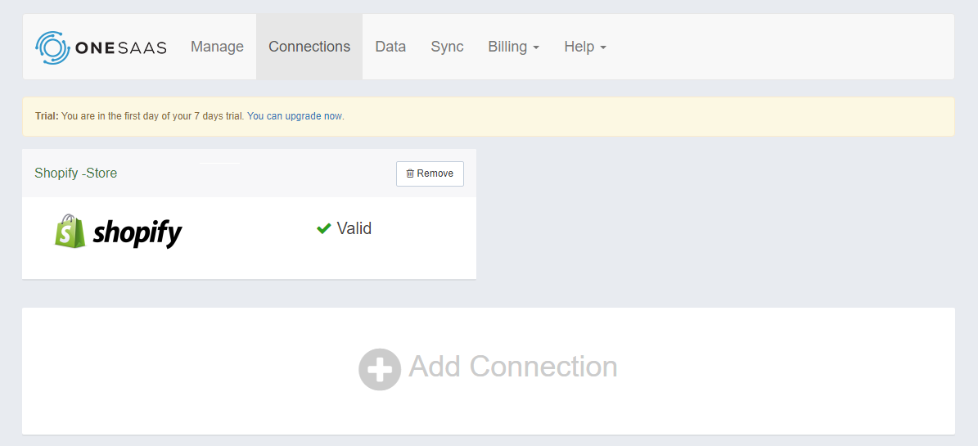Remove the Shopify store connection
The width and height of the screenshot is (978, 446).
click(430, 173)
